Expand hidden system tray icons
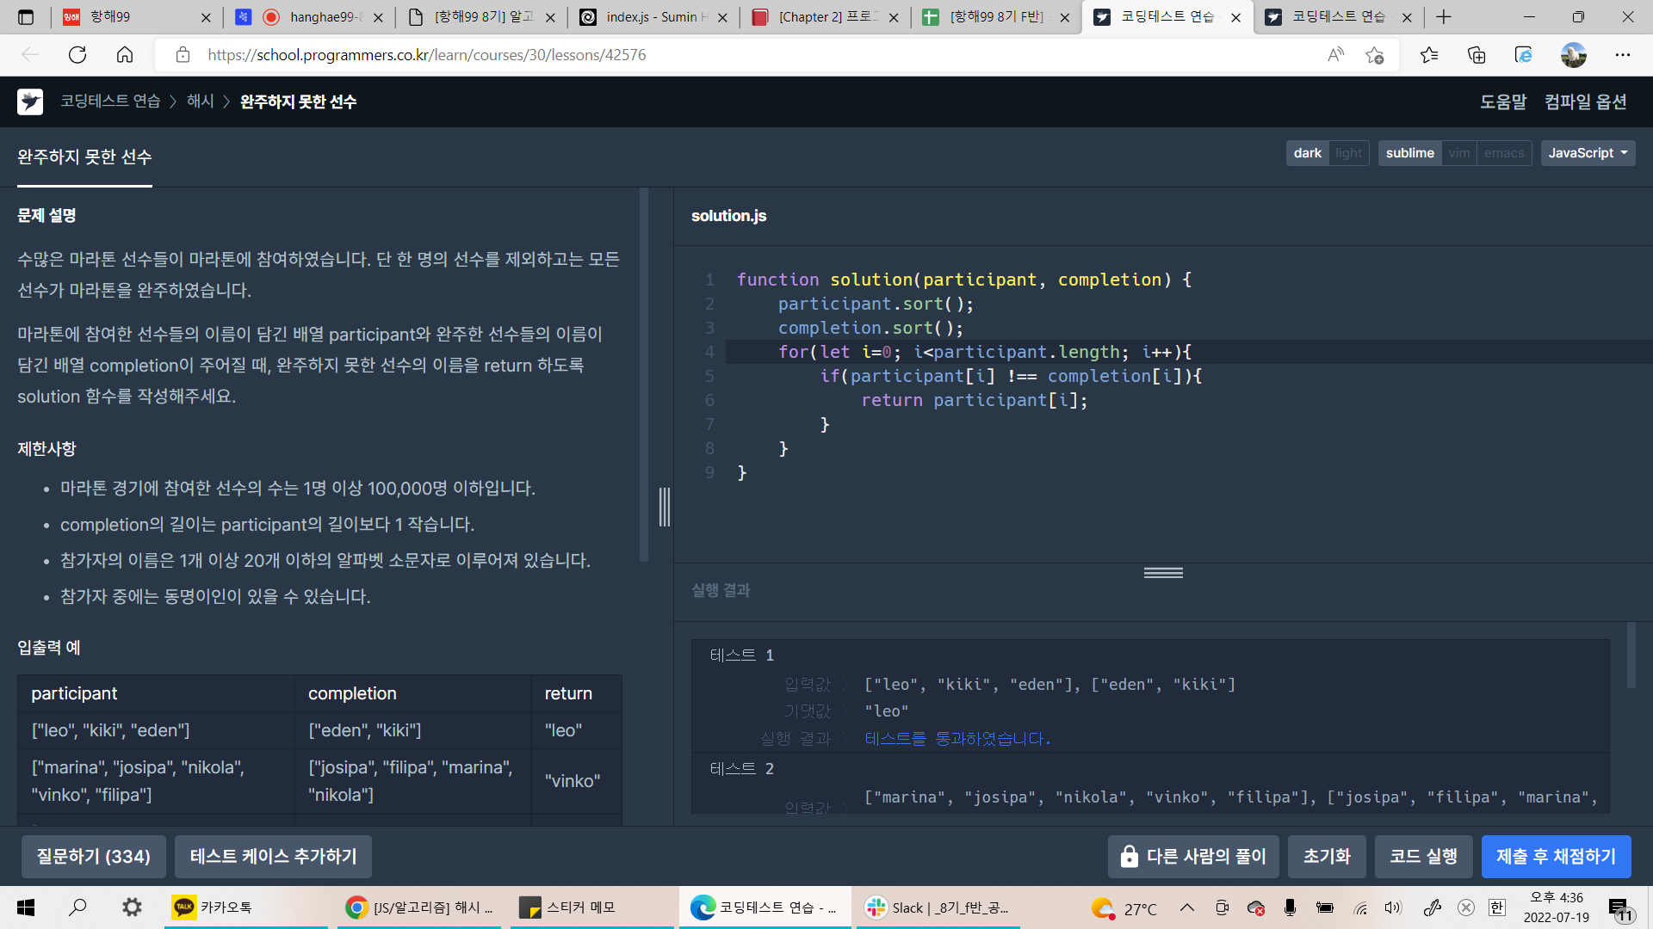Screen dimensions: 1653x929 1186,907
